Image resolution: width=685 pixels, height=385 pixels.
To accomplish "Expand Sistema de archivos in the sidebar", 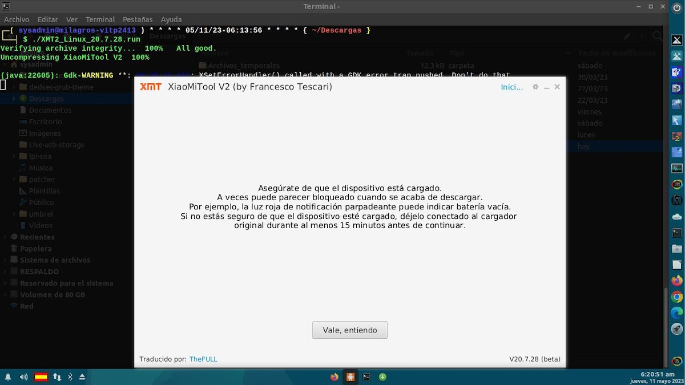I will tap(5, 260).
